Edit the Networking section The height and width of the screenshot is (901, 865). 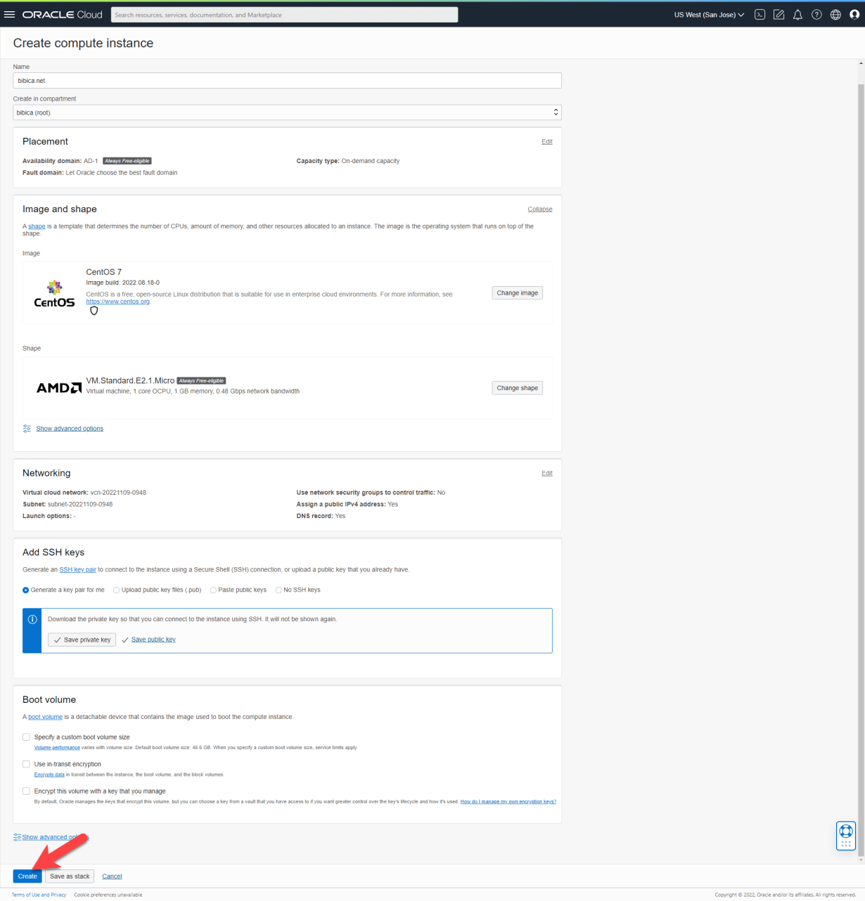coord(547,474)
